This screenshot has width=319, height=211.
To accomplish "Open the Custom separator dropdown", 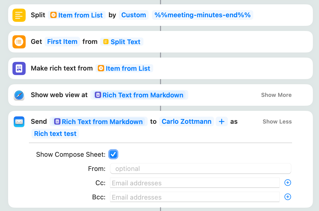I will pyautogui.click(x=134, y=15).
